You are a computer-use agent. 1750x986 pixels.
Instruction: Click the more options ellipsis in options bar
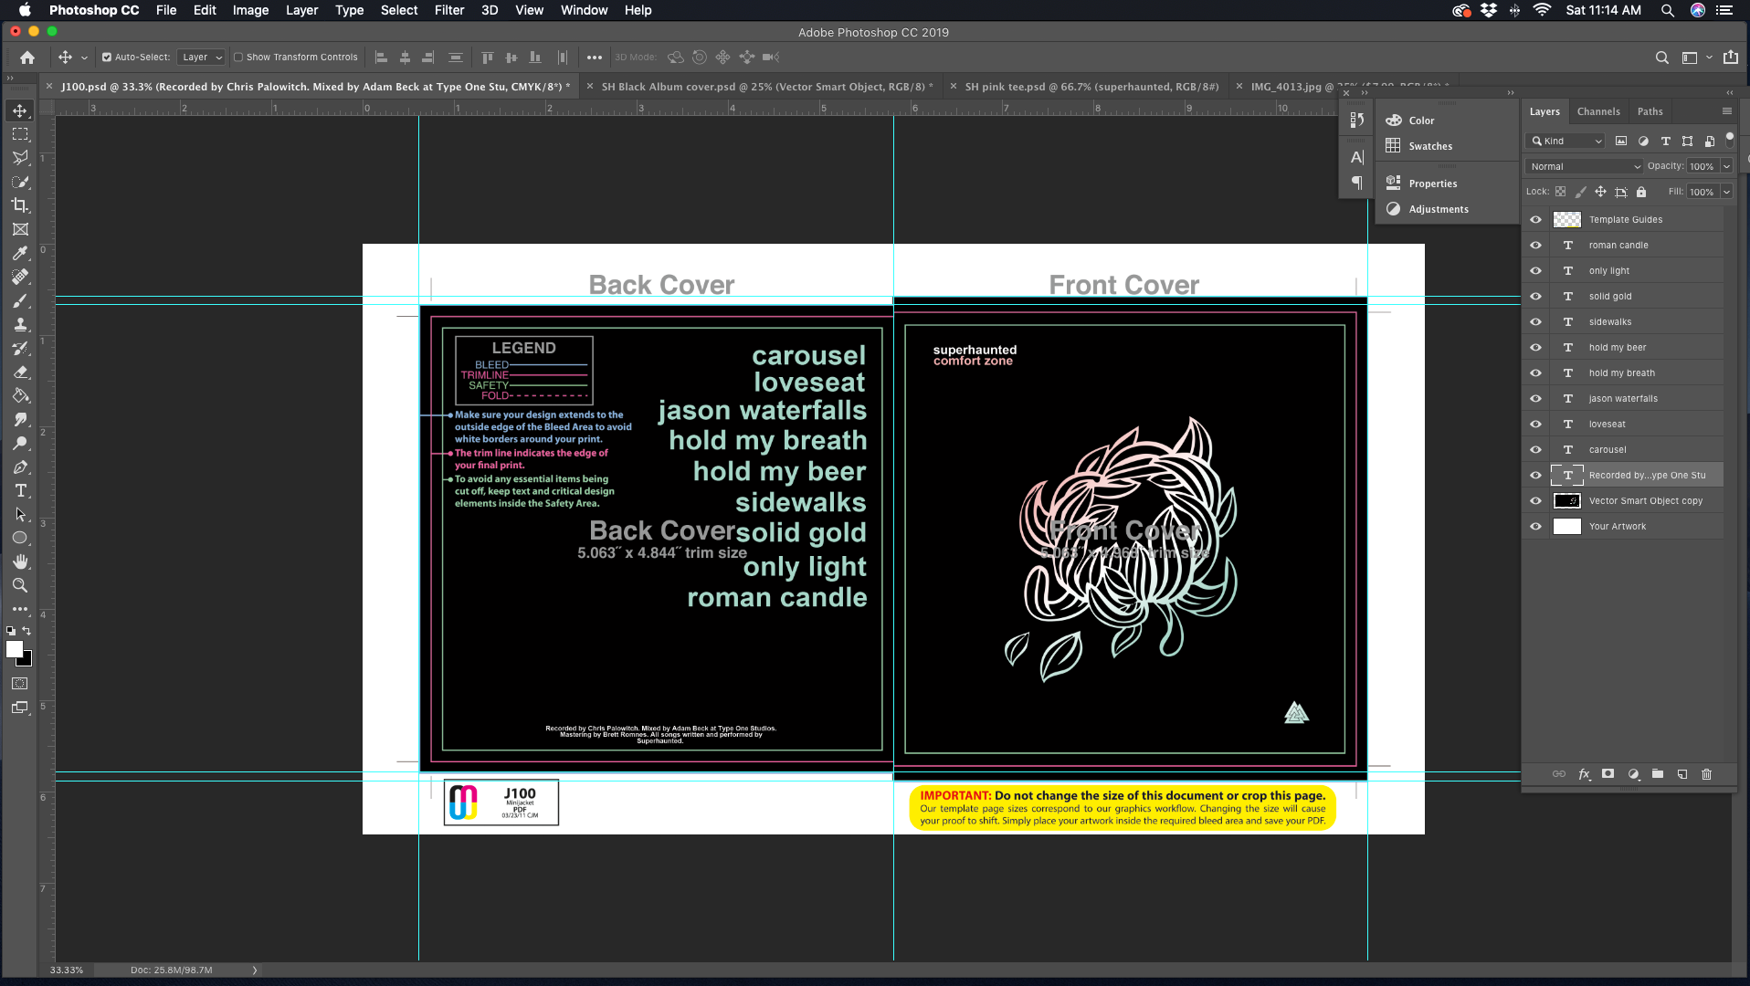pyautogui.click(x=595, y=58)
